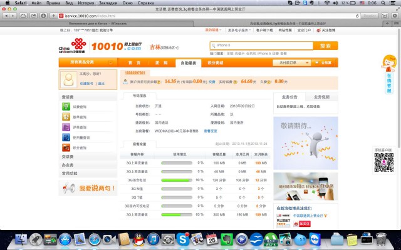Go to the 首页 home navigation item
The image size is (401, 250).
coord(134,62)
